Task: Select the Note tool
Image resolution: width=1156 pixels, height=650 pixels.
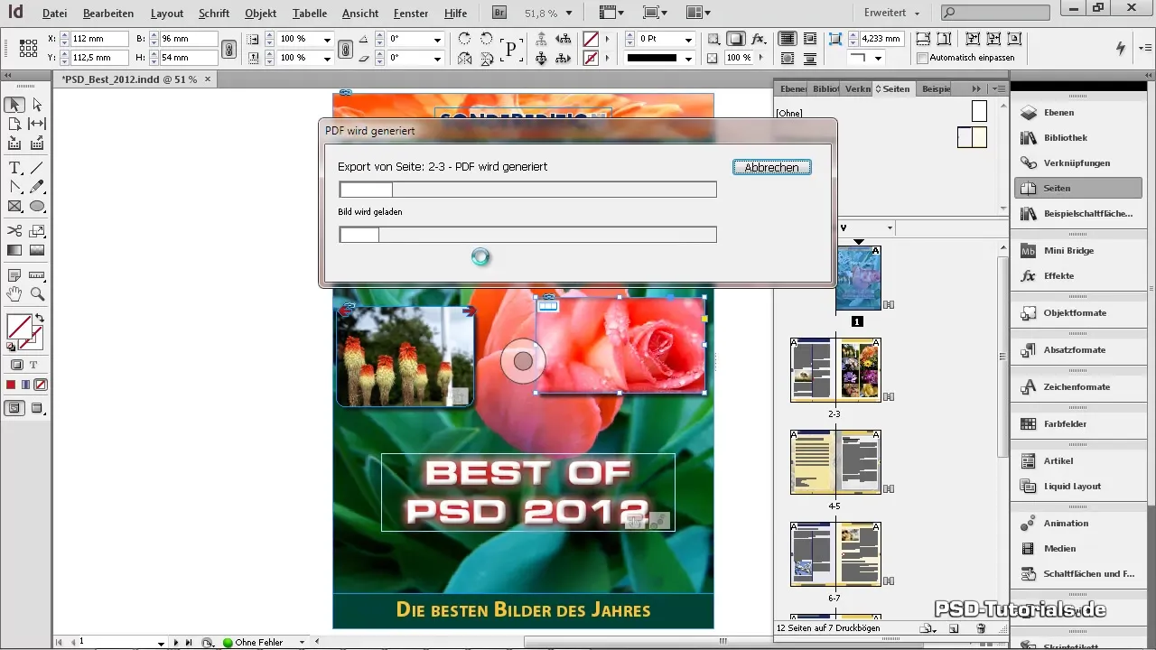Action: 15,275
